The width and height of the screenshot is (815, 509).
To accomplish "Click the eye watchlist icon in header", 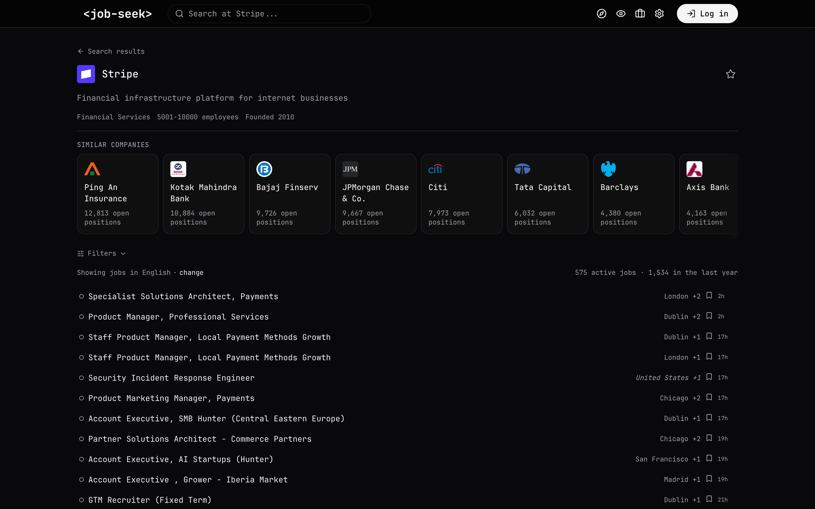I will [x=621, y=14].
